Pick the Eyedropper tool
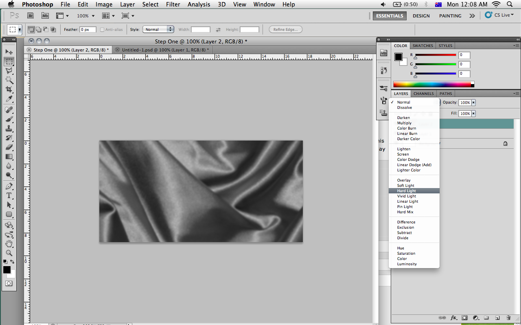 9,99
